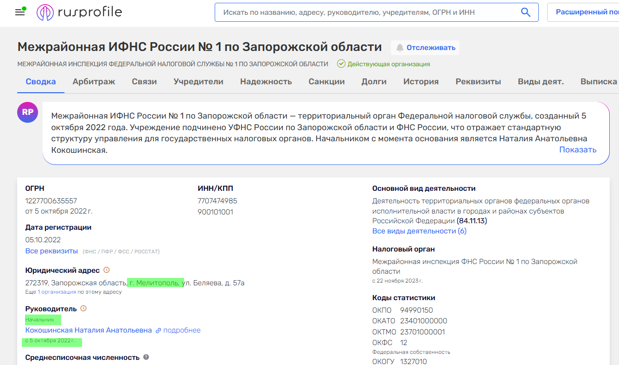Click the link chain icon before подробнее
Image resolution: width=619 pixels, height=365 pixels.
160,330
